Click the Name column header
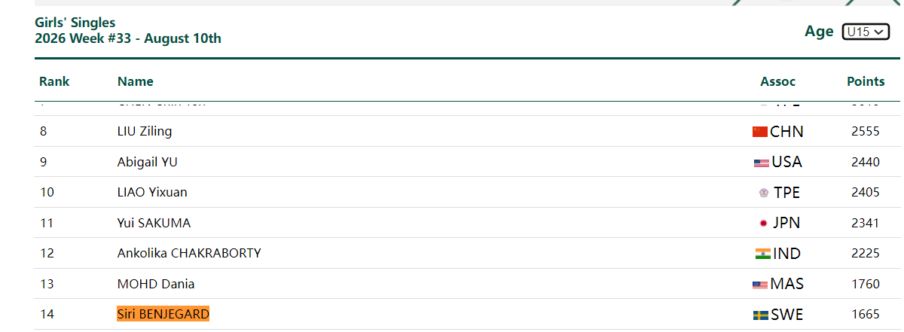The height and width of the screenshot is (332, 904). point(136,81)
